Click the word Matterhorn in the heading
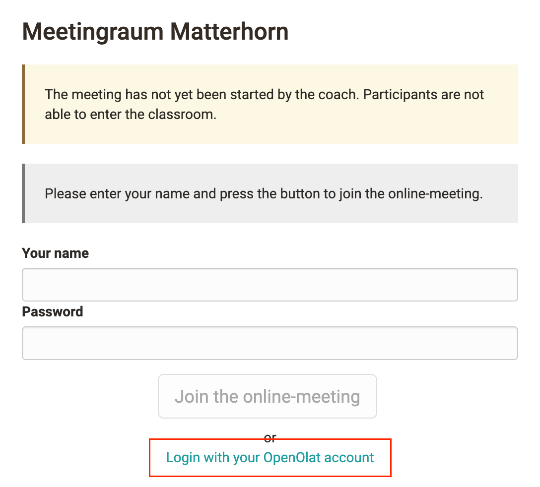 (x=229, y=32)
